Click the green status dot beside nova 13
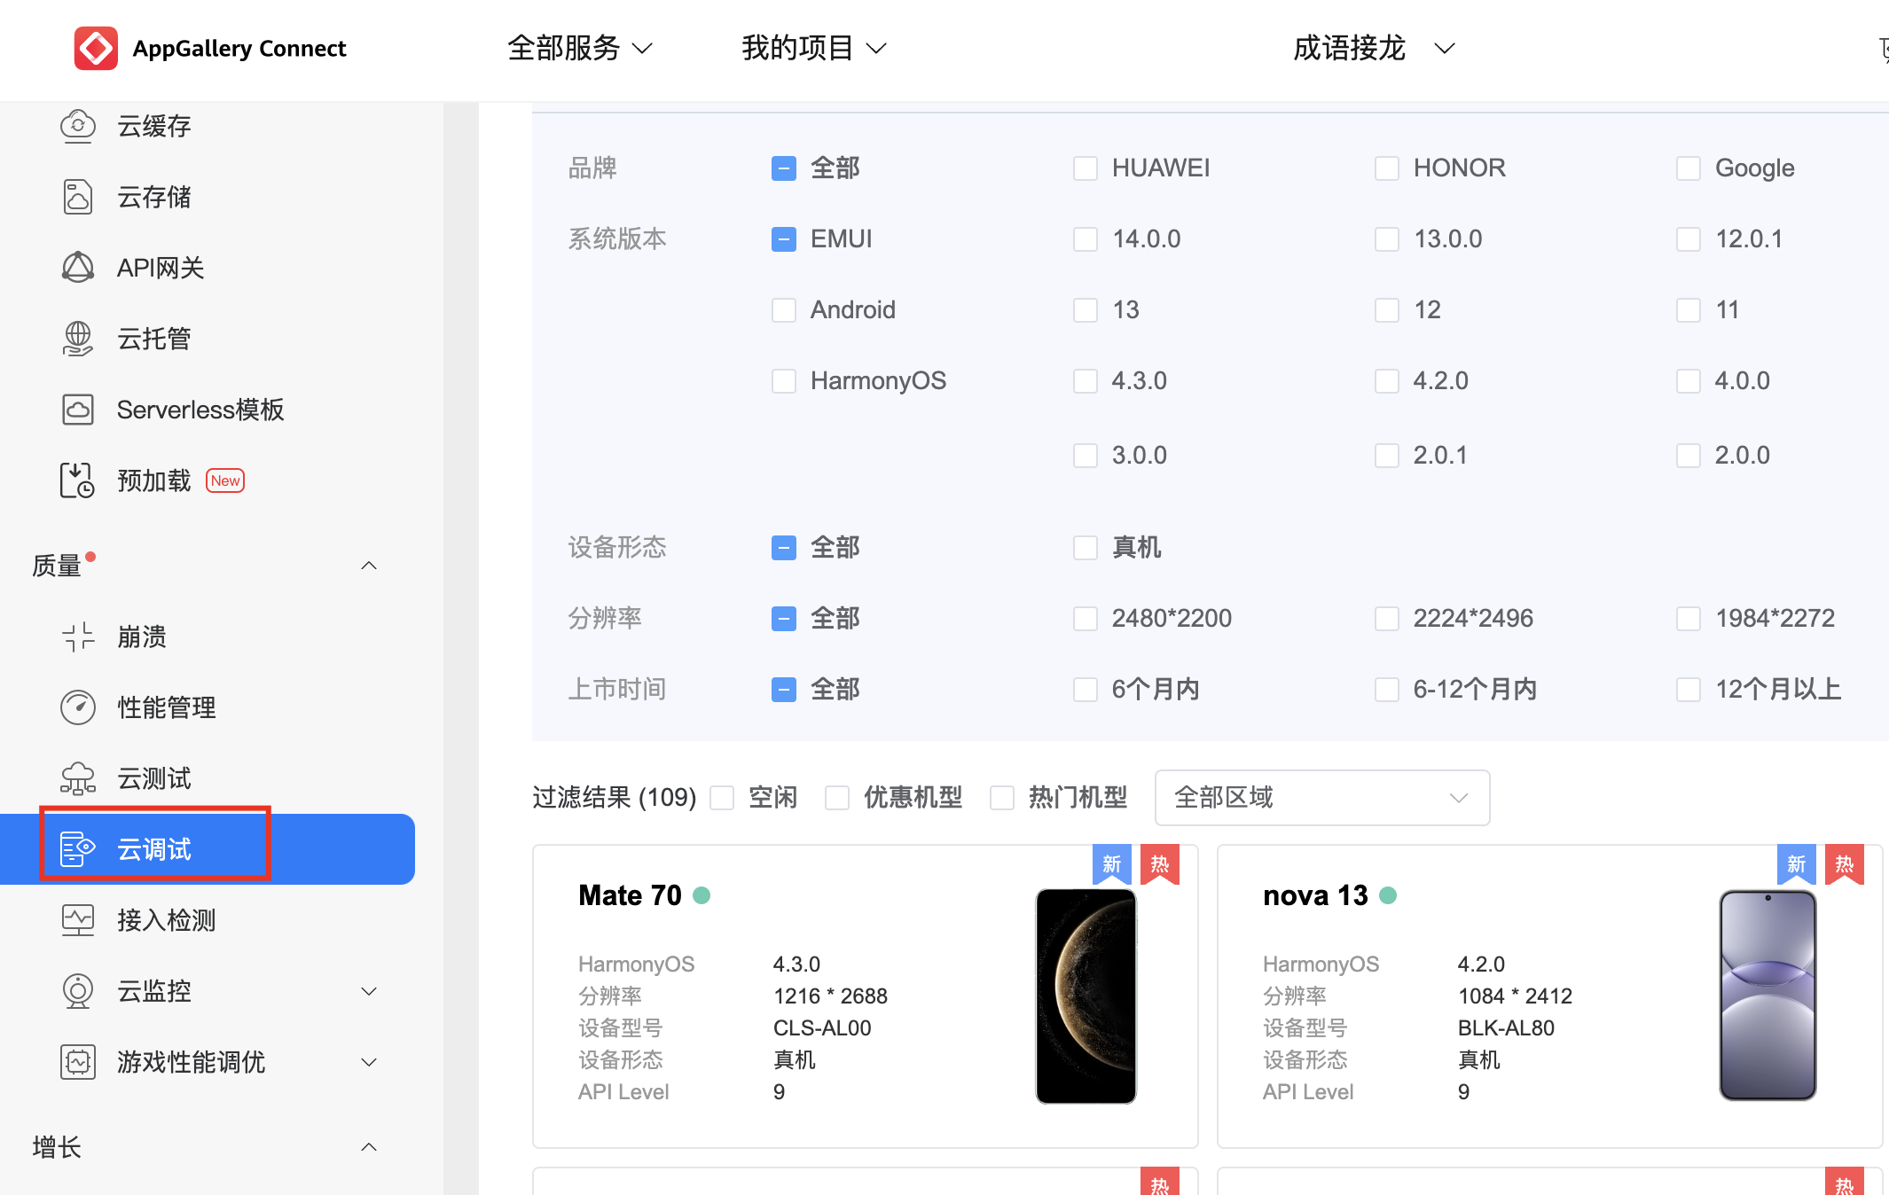This screenshot has width=1889, height=1195. pyautogui.click(x=1389, y=895)
